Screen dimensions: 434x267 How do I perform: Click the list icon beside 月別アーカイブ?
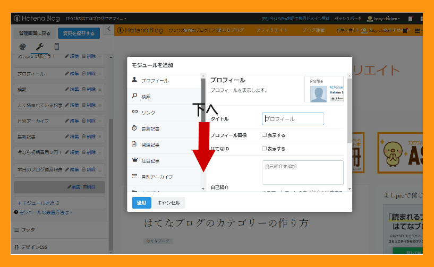click(x=134, y=176)
